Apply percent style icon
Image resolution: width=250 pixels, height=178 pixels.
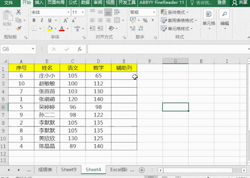(x=145, y=20)
